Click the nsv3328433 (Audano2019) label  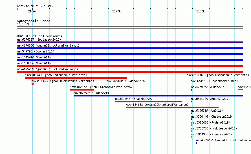(211, 122)
